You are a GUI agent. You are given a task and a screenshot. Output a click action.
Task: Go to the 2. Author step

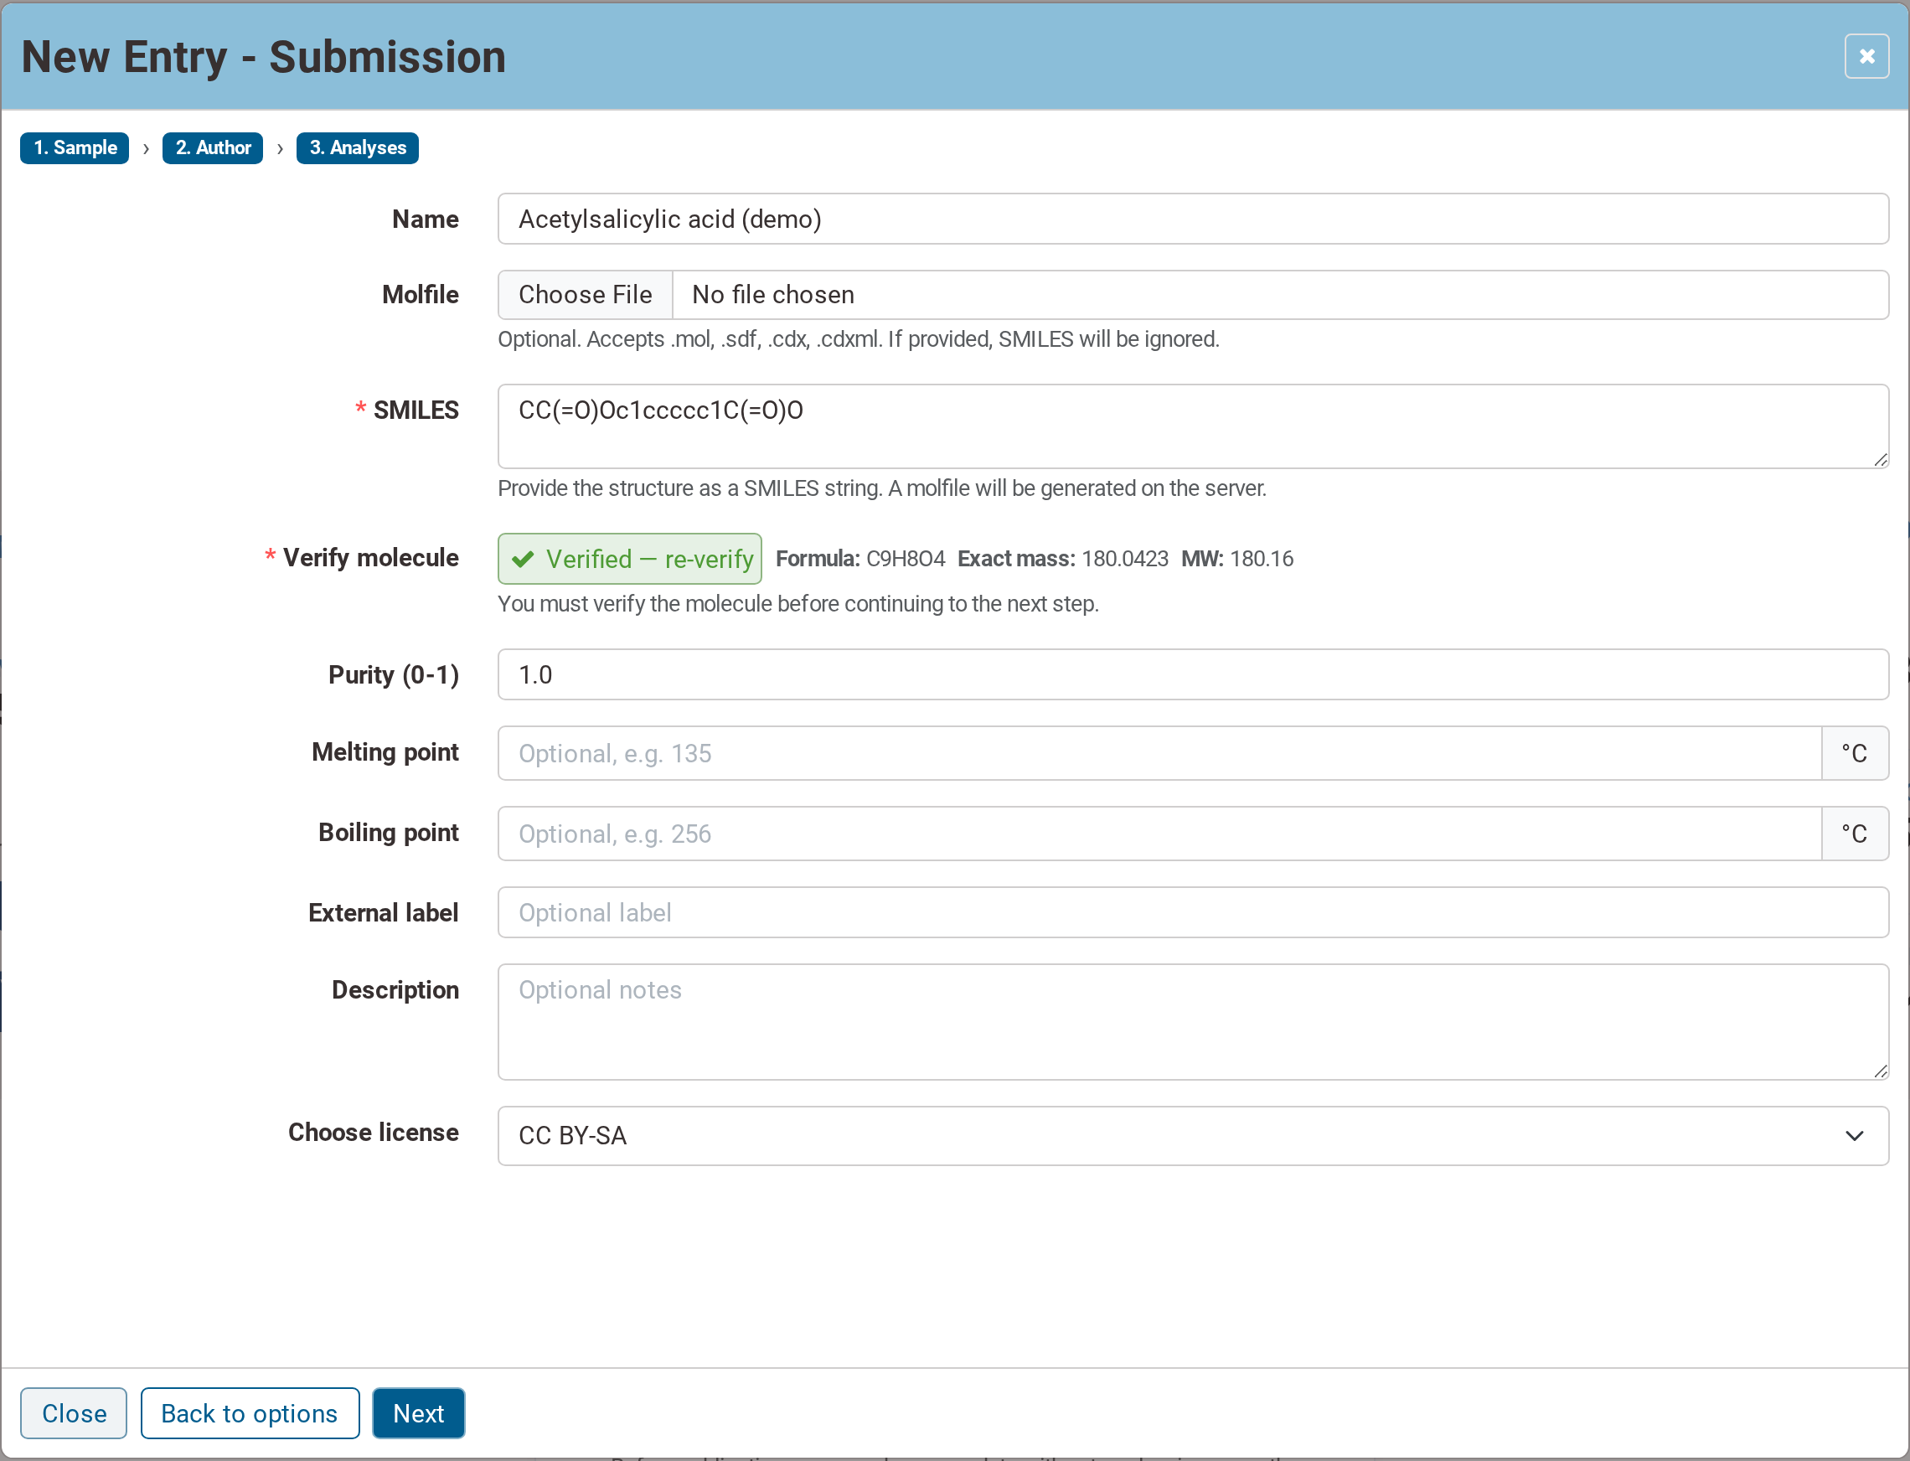[213, 147]
